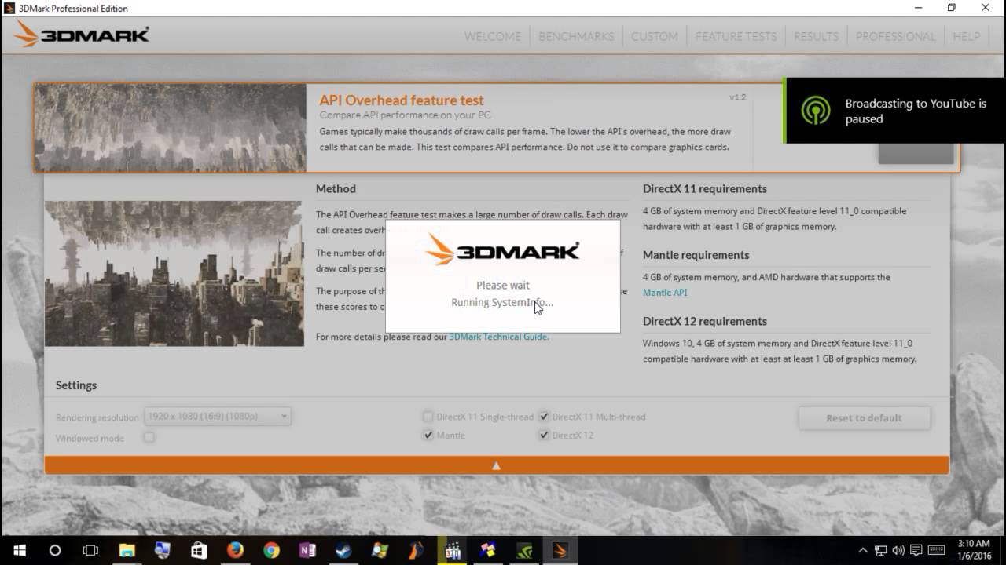Click the Method heading
Viewport: 1006px width, 565px height.
tap(336, 189)
